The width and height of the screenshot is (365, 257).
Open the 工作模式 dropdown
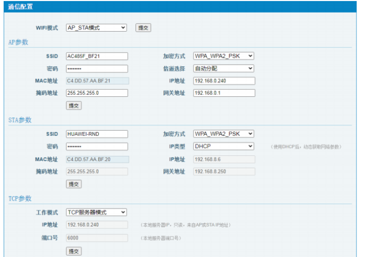tap(96, 212)
